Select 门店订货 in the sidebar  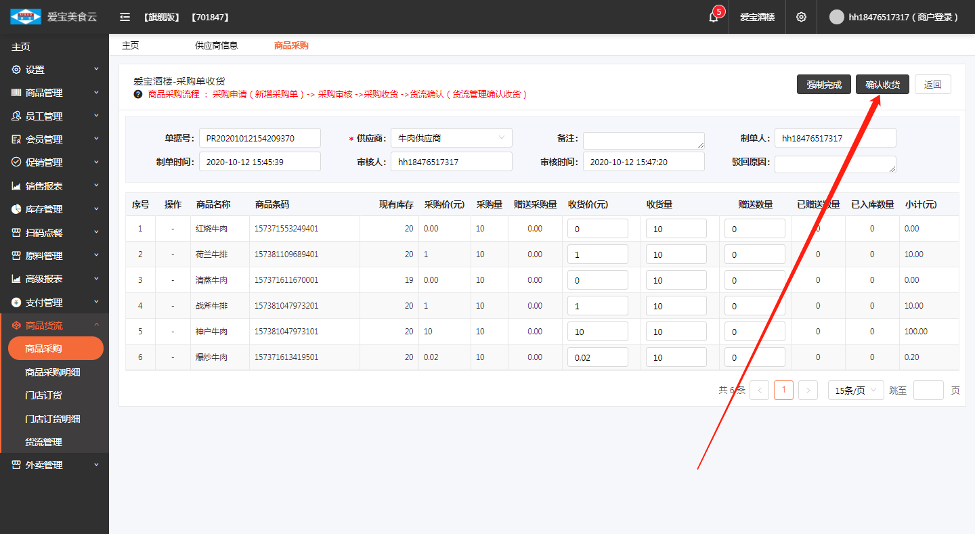click(43, 395)
